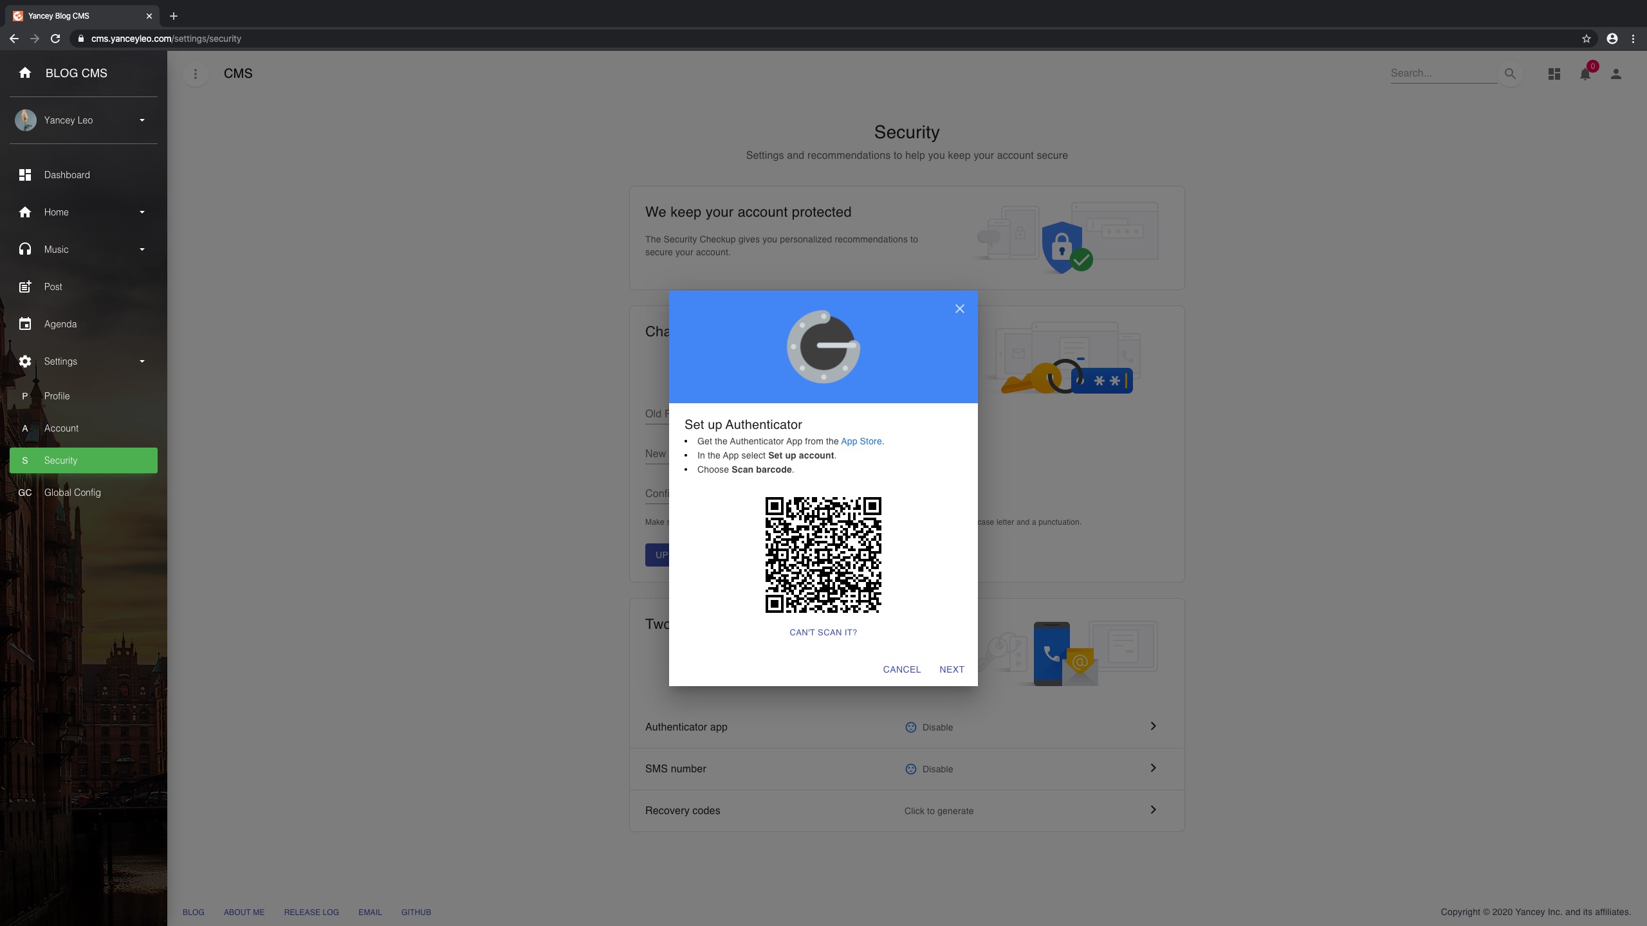
Task: Open the GITHUB footer link
Action: click(x=416, y=912)
